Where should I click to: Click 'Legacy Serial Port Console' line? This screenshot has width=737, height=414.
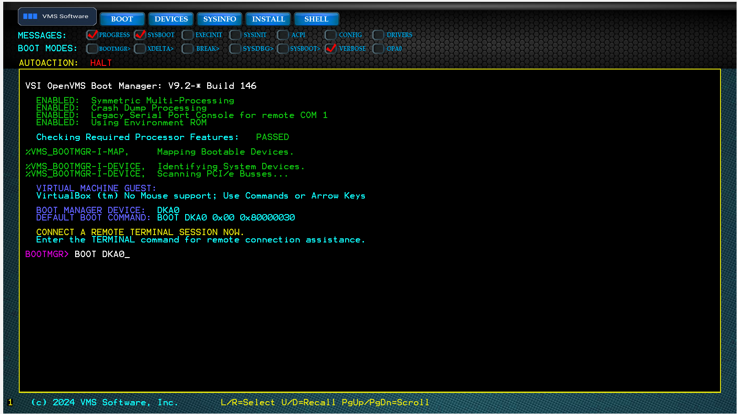pos(182,115)
